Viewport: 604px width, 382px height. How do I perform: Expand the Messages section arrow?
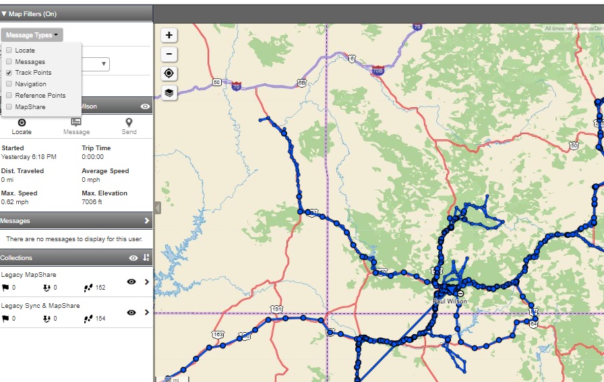pyautogui.click(x=146, y=221)
